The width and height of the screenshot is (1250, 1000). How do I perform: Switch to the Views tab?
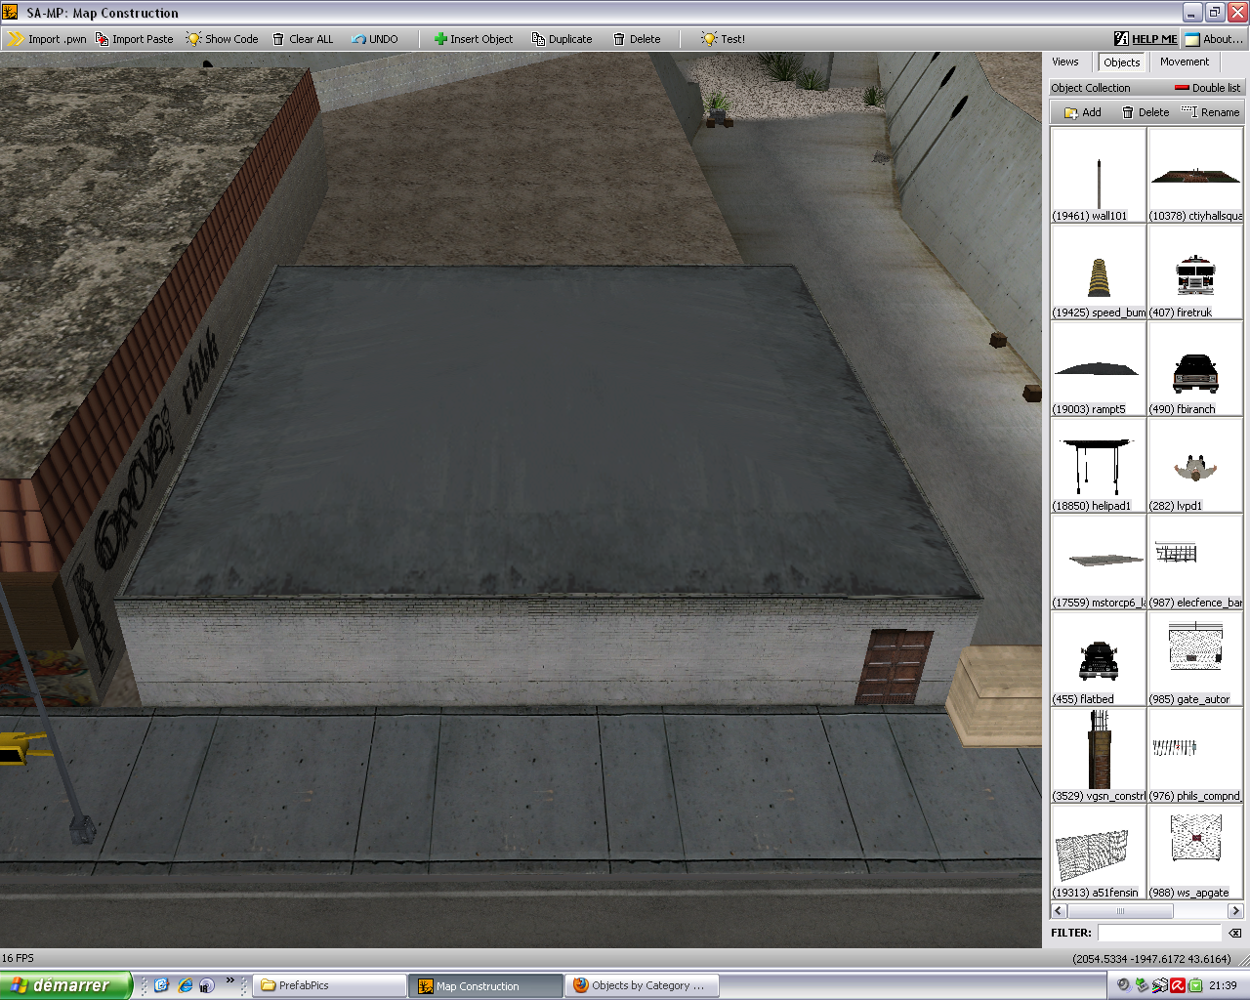point(1065,62)
